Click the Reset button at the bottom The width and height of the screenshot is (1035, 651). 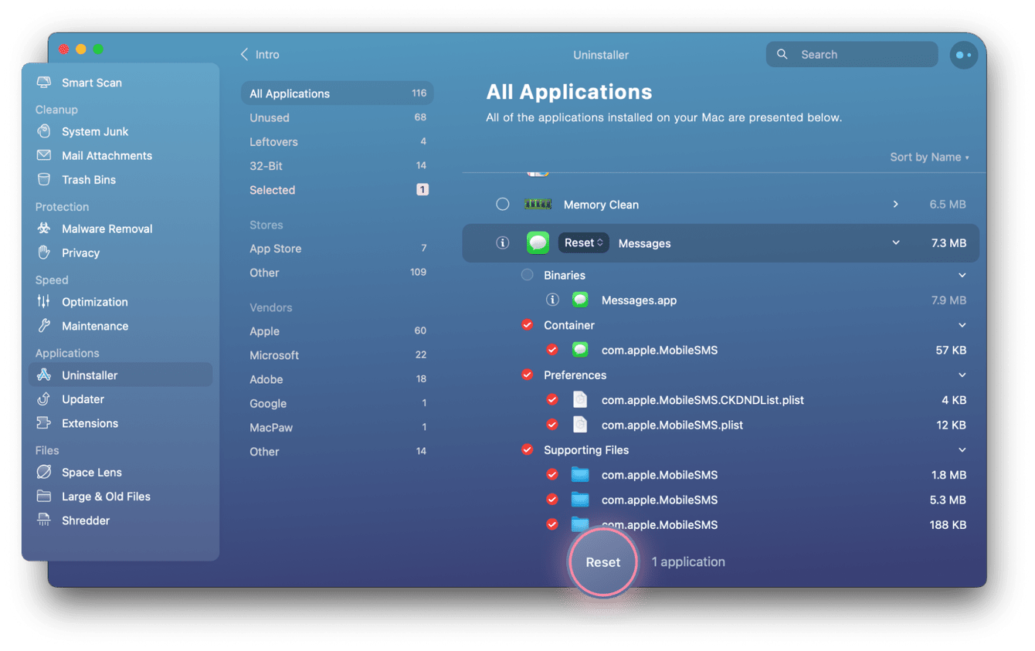[603, 562]
